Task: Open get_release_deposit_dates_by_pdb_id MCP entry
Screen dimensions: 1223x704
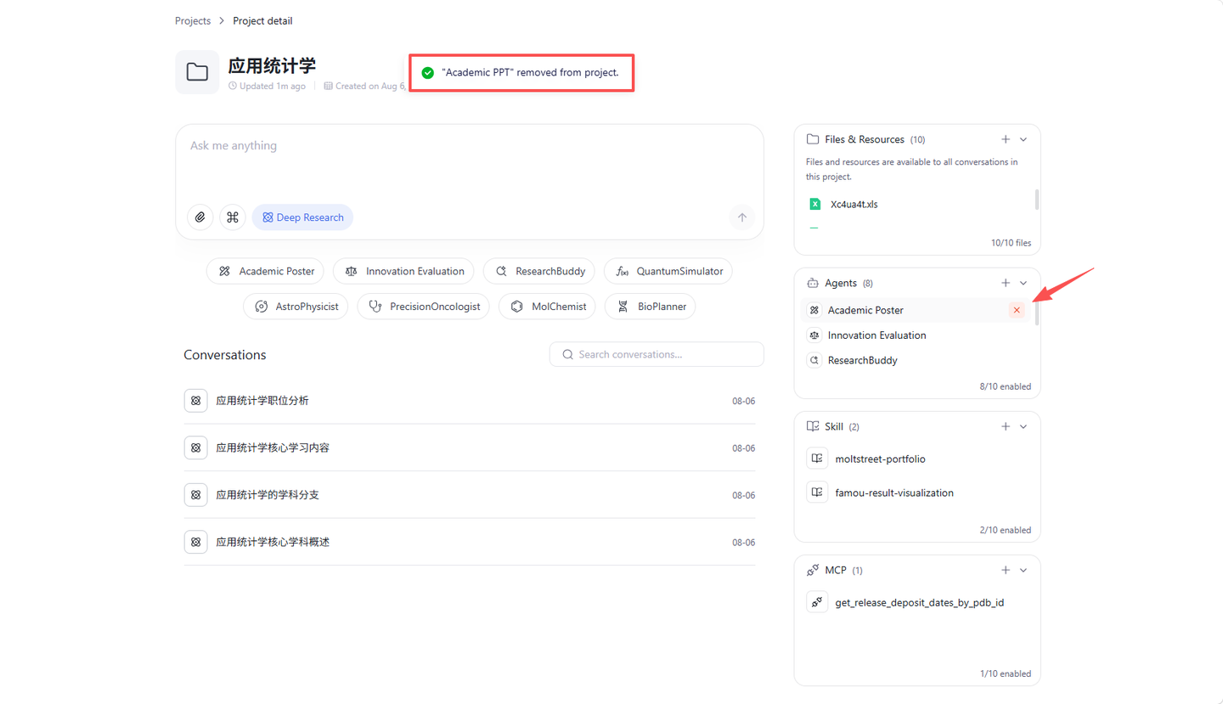Action: coord(920,602)
